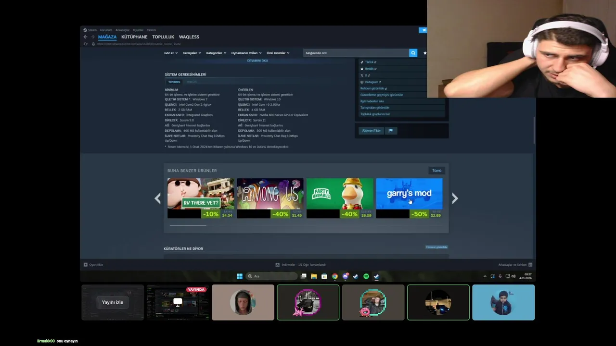
Task: Click the first Steam taskbar icon
Action: 356,276
